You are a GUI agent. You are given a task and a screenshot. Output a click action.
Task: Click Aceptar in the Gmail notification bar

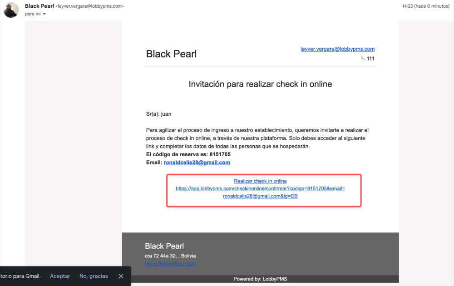[x=60, y=276]
